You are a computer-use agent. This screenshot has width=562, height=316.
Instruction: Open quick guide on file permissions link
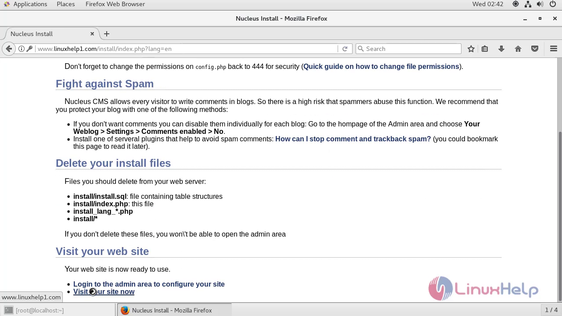pyautogui.click(x=381, y=67)
